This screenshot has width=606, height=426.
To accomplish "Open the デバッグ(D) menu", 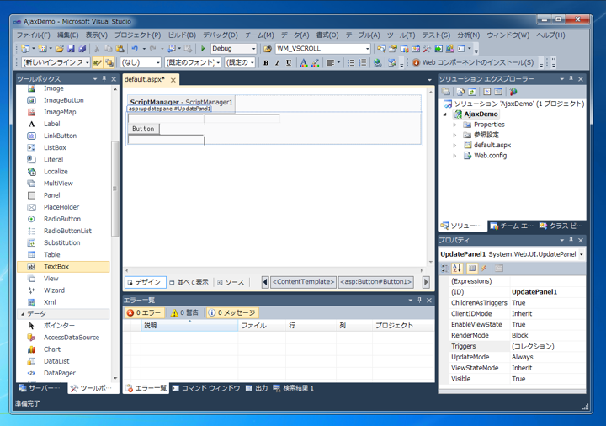I will point(221,35).
